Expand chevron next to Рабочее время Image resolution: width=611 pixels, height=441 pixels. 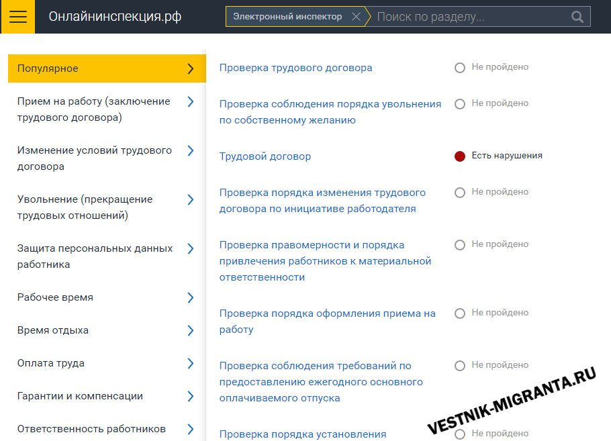[191, 297]
